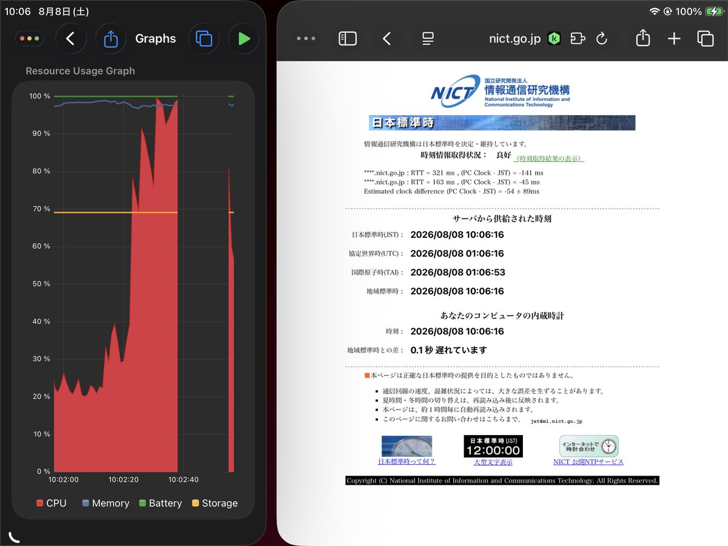Reload the nict.go.jp page
The image size is (728, 546).
tap(601, 39)
